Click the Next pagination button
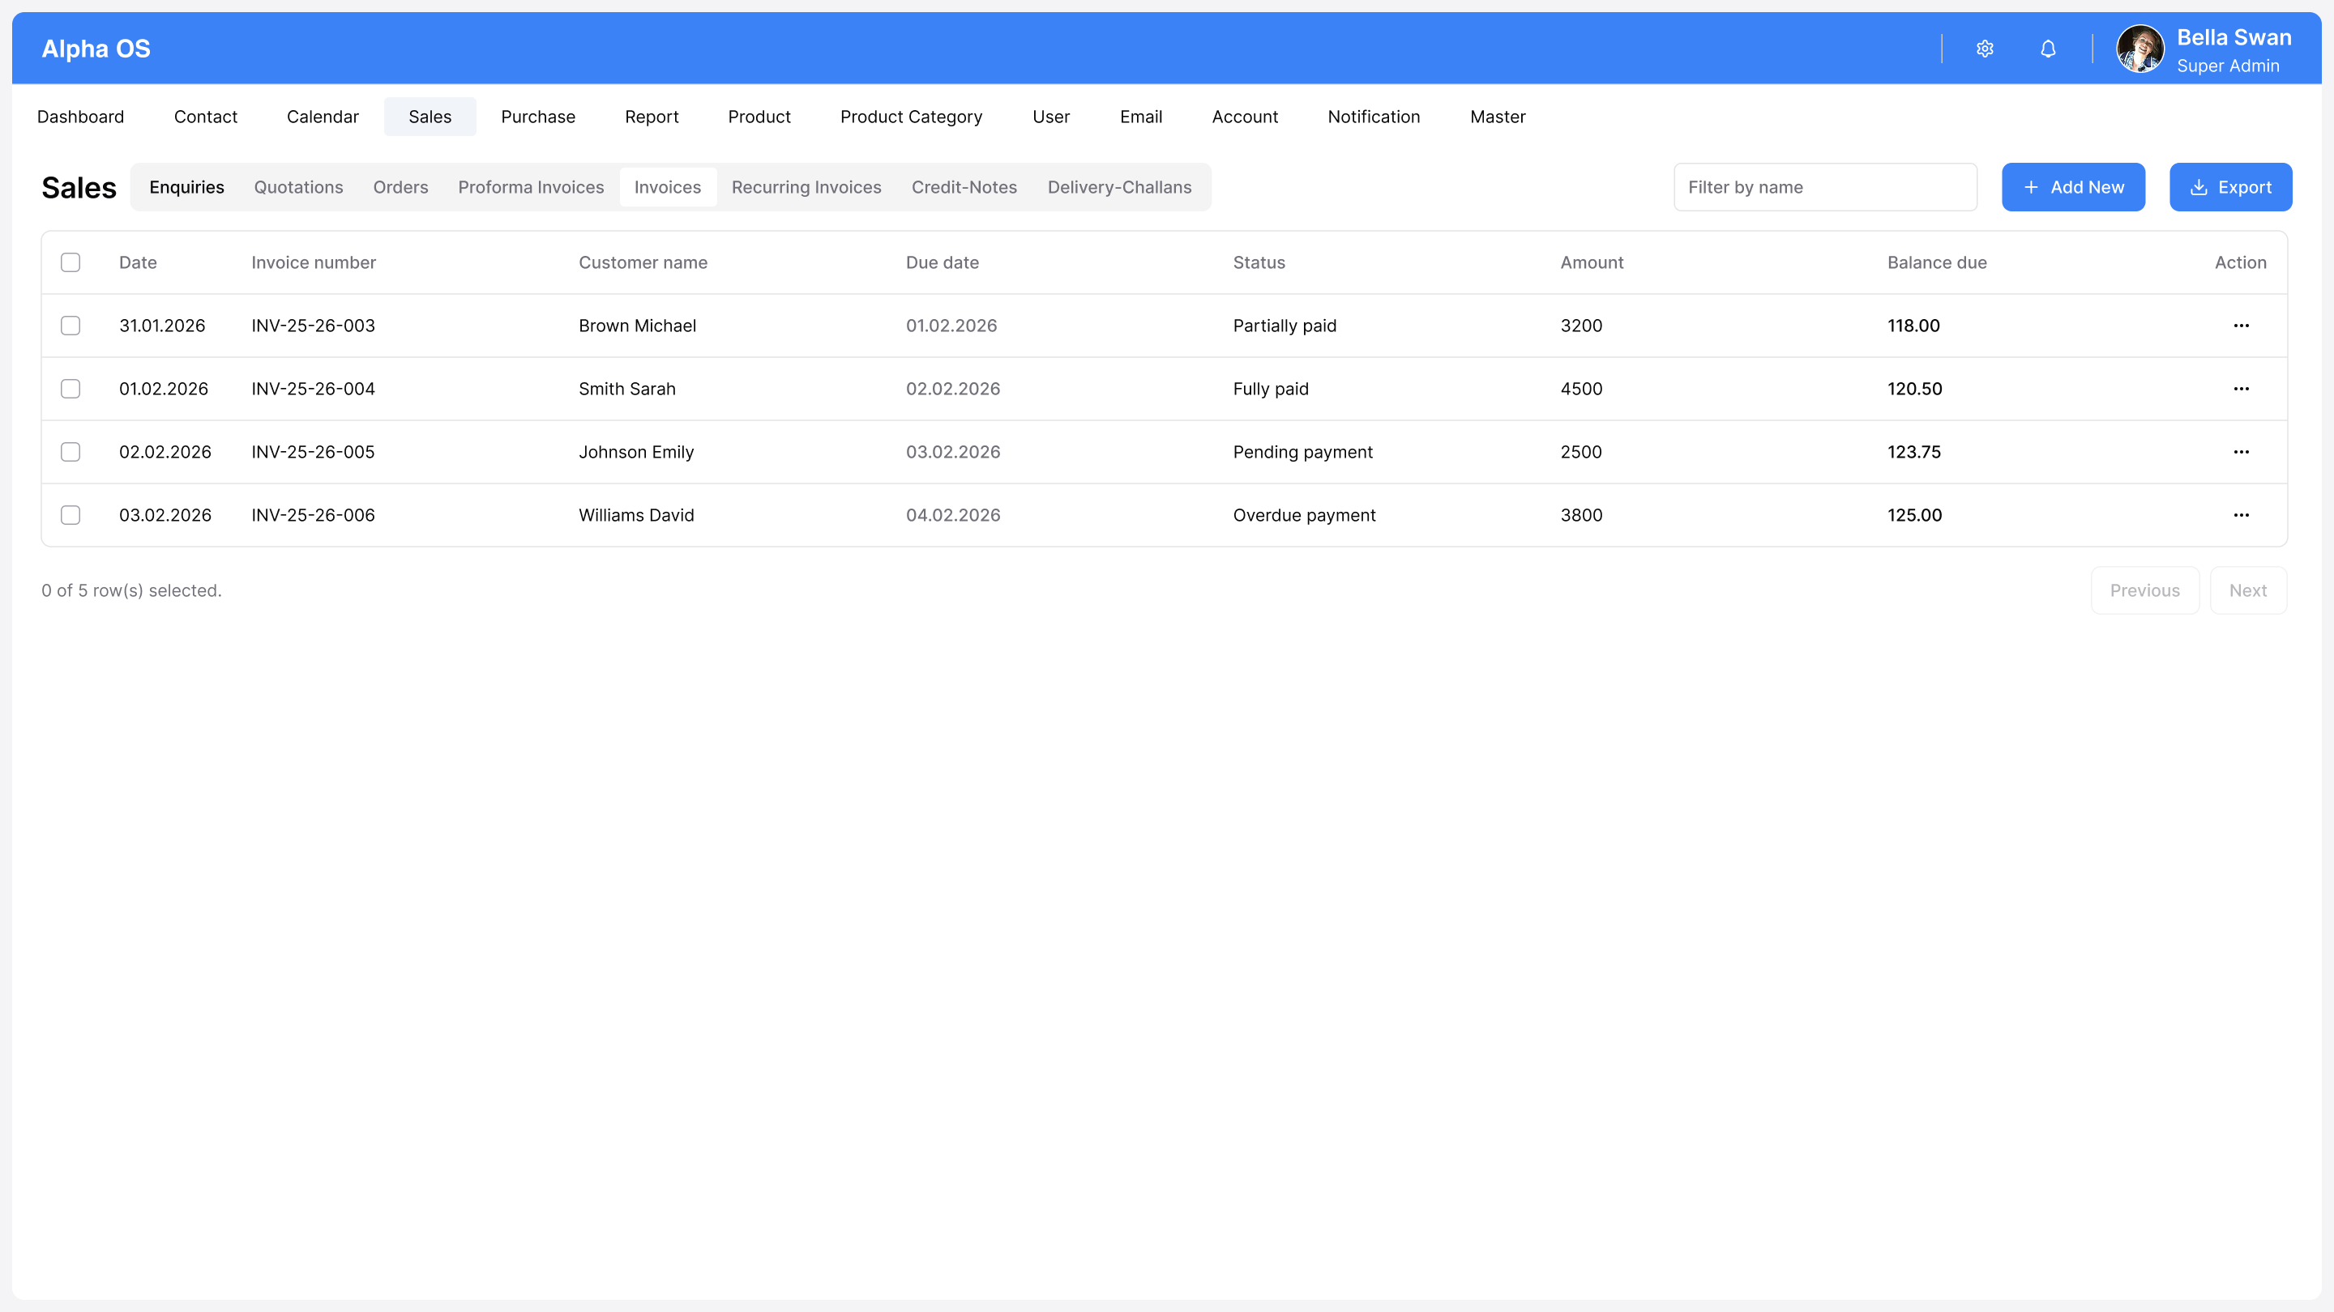 (2247, 590)
